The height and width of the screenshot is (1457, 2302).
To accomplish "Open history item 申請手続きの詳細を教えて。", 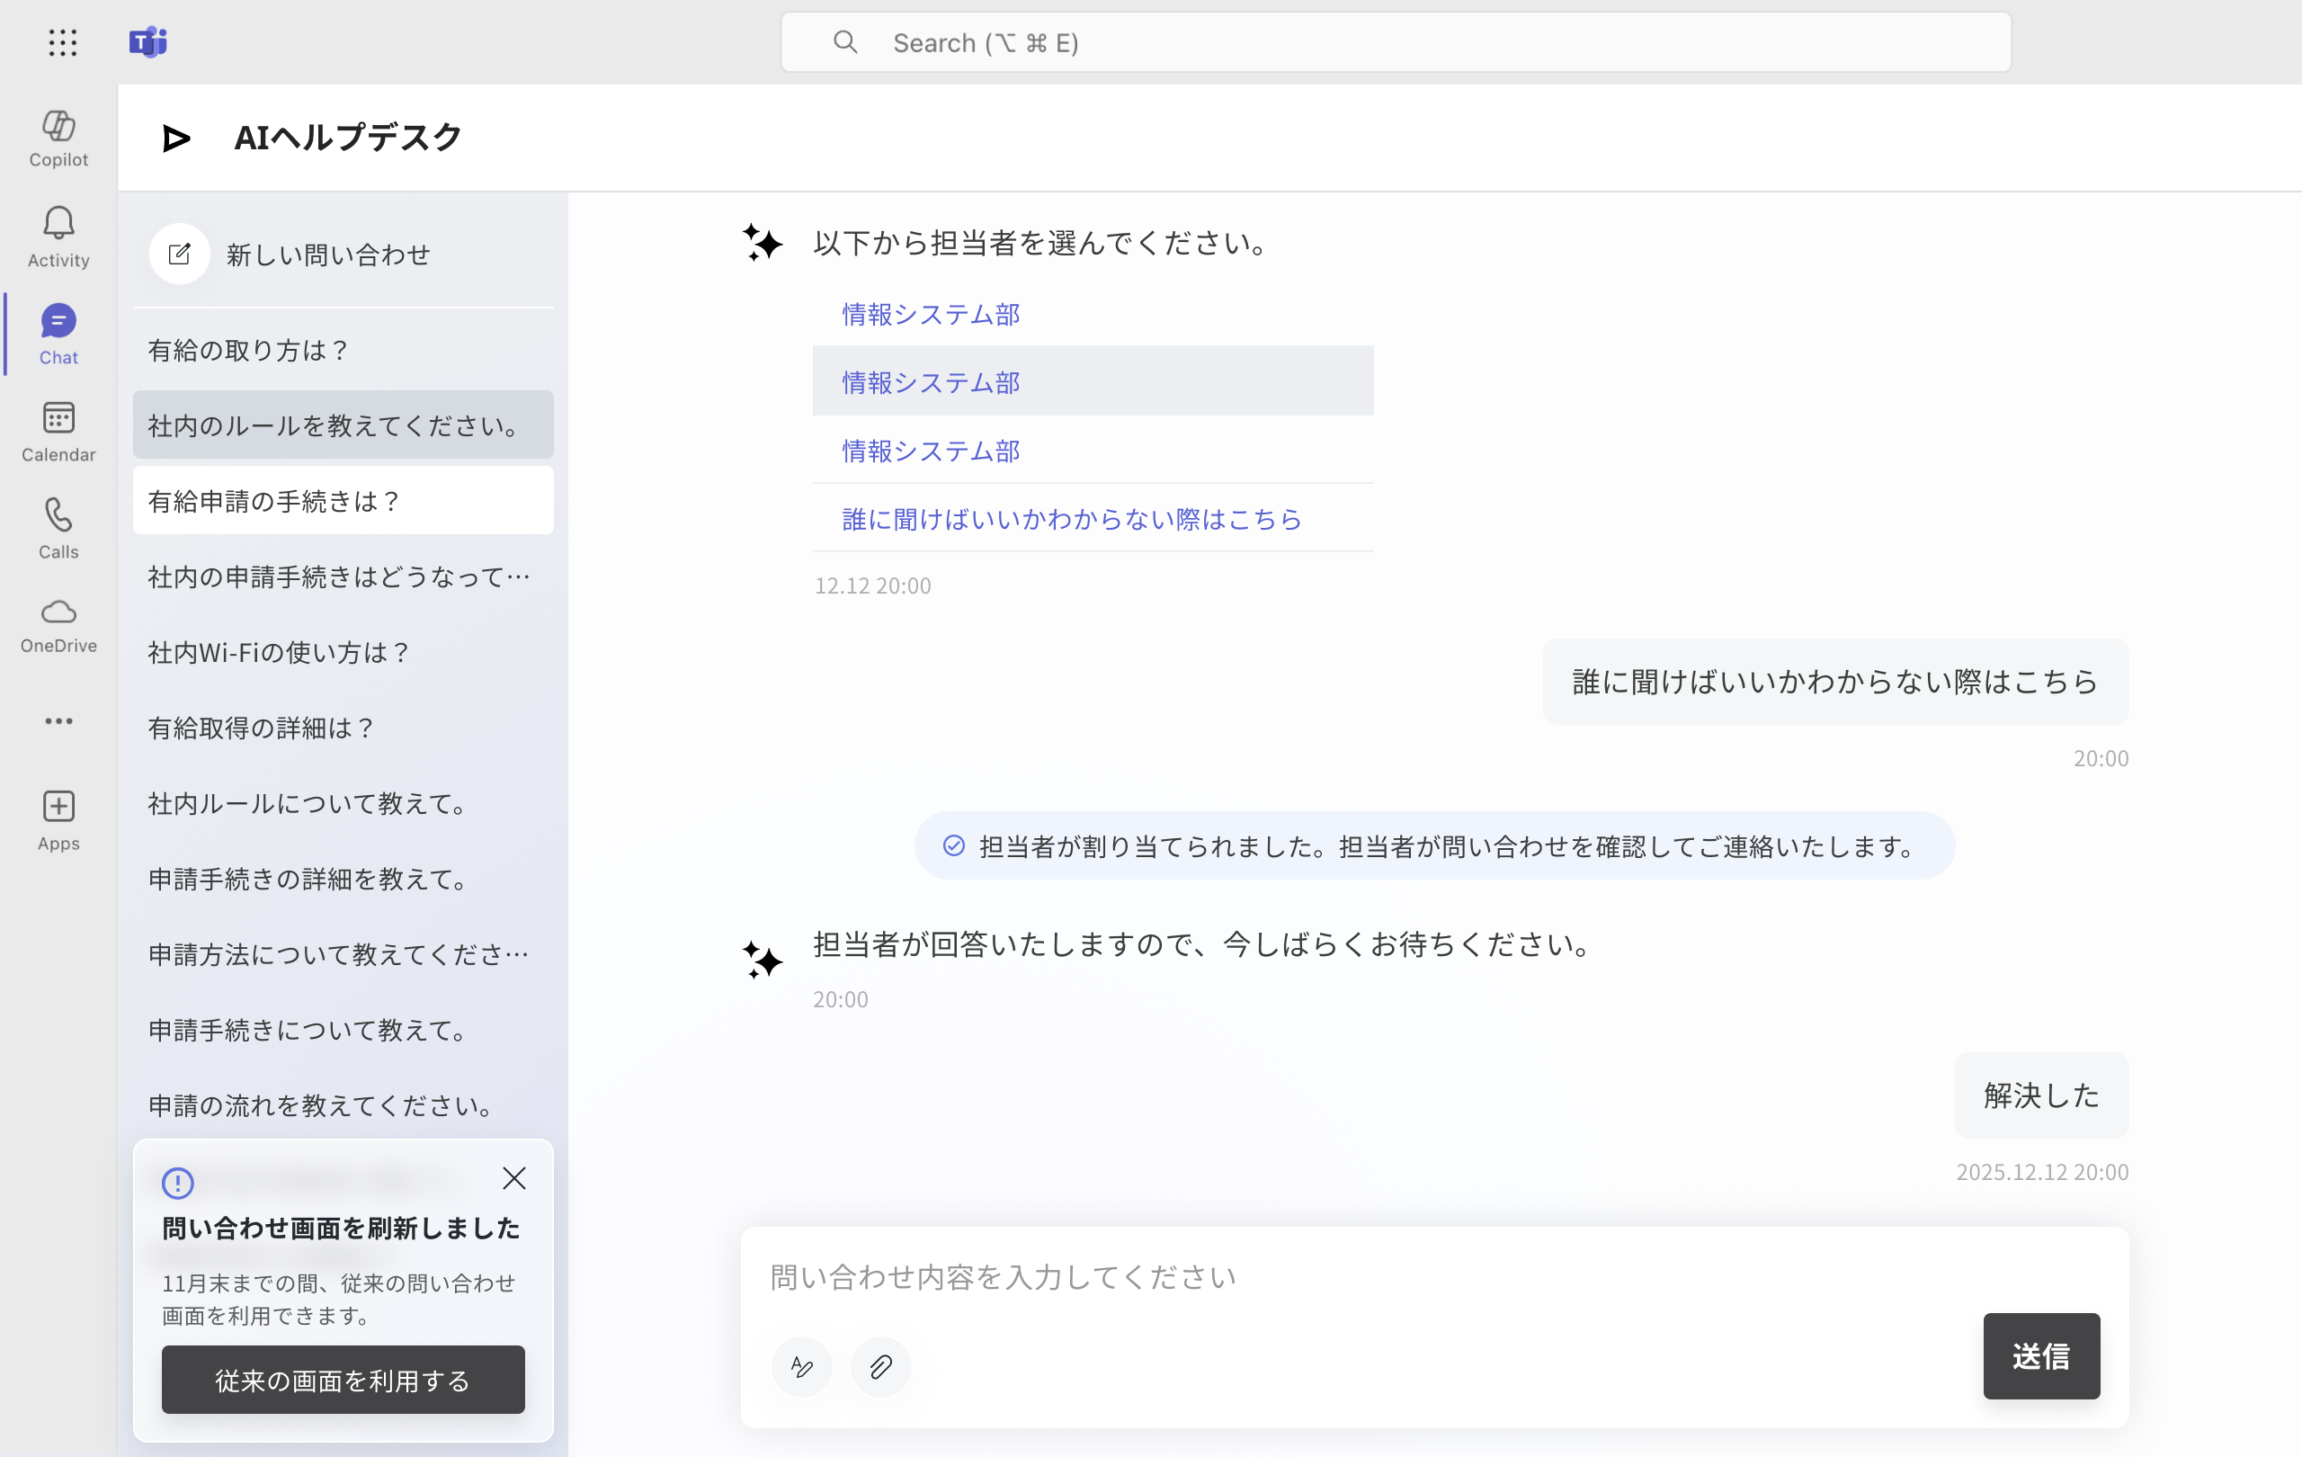I will (x=344, y=878).
